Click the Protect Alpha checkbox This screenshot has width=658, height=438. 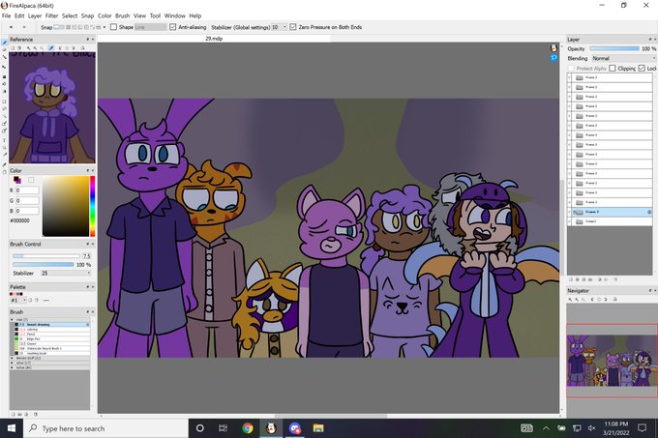click(571, 68)
